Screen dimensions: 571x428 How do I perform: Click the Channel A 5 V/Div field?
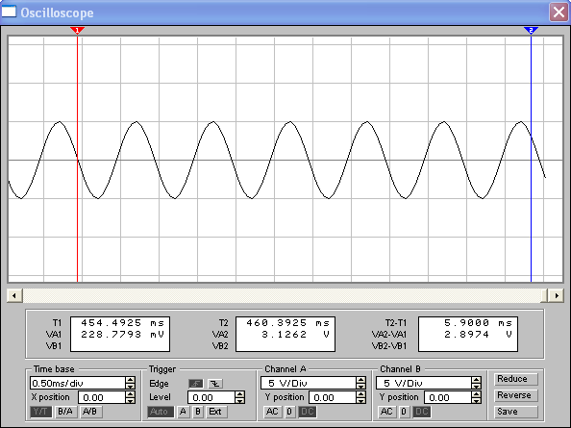(x=309, y=383)
